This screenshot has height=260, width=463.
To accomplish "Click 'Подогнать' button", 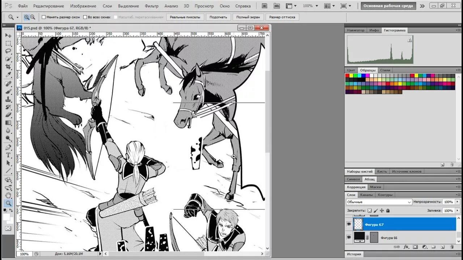I will (218, 17).
